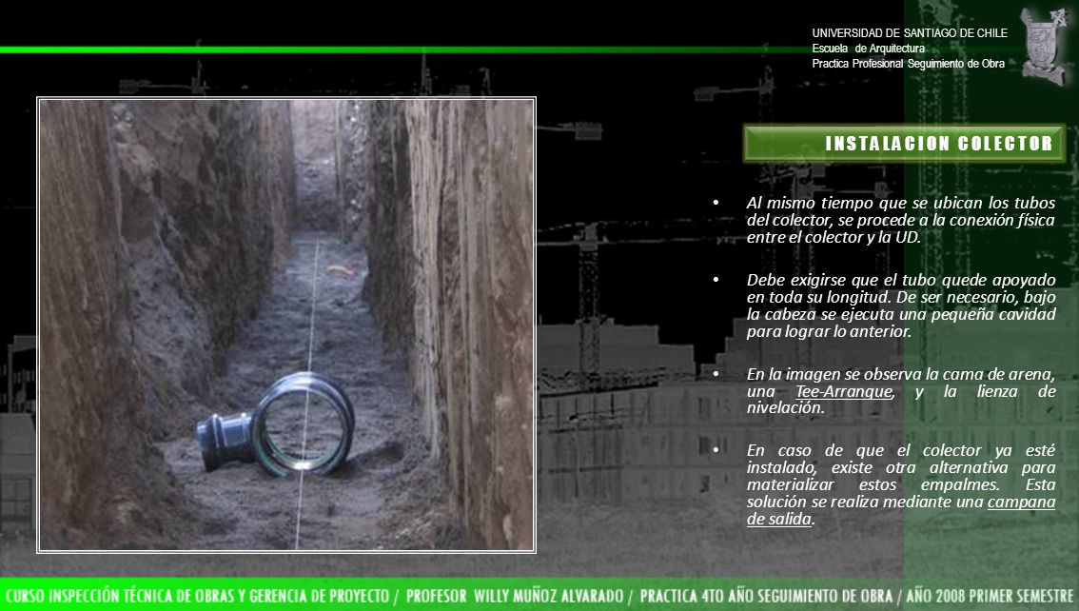Click the INSTALACION COLECTOR title banner
Image resolution: width=1079 pixels, height=611 pixels.
click(x=904, y=143)
